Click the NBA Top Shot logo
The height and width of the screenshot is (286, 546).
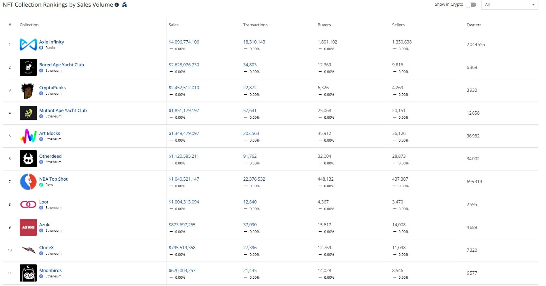click(x=28, y=182)
